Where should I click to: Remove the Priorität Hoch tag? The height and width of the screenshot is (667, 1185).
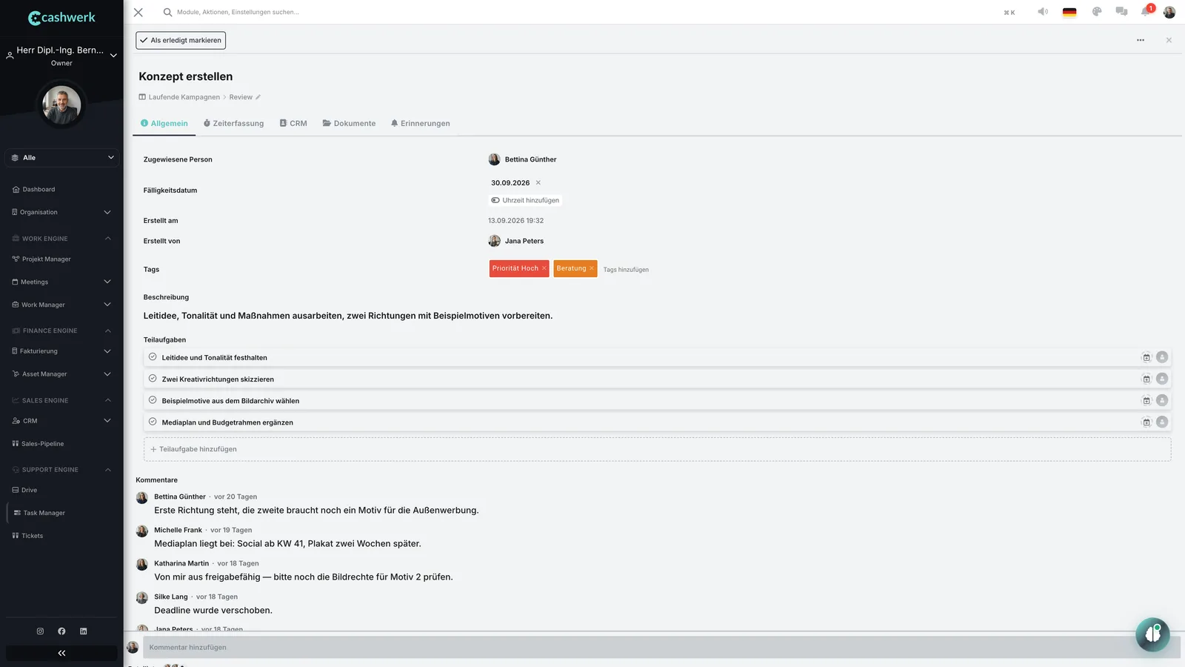tap(544, 268)
